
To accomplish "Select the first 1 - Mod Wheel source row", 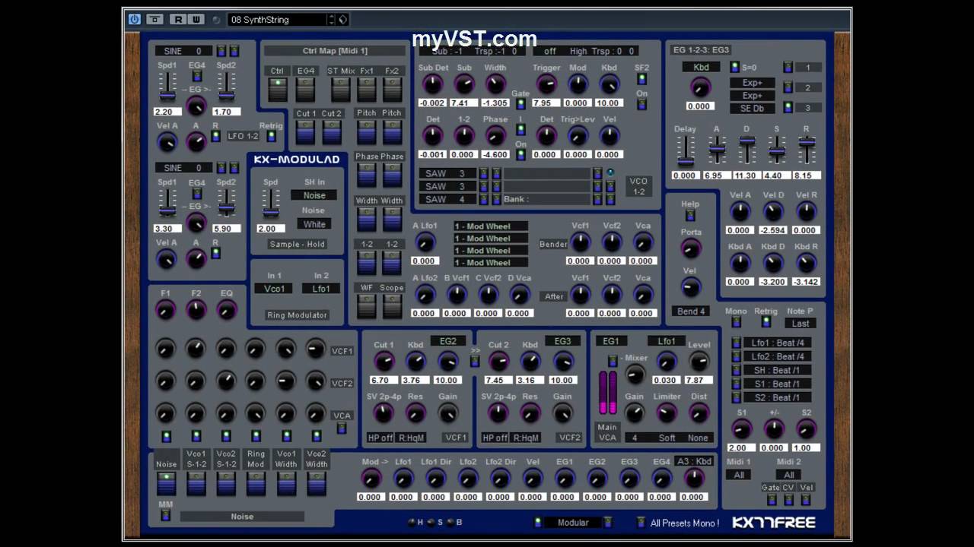I will (x=491, y=226).
